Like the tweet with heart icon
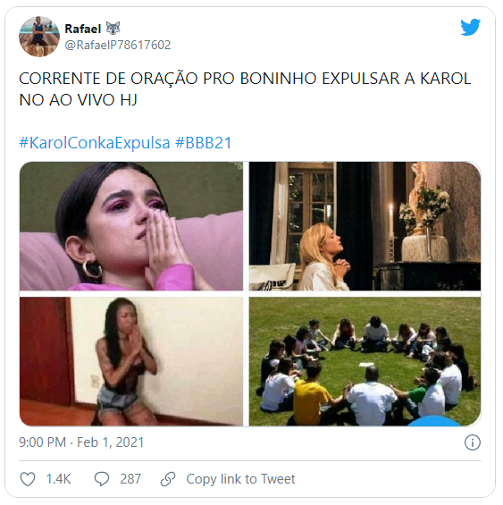This screenshot has height=505, width=503. pos(28,479)
